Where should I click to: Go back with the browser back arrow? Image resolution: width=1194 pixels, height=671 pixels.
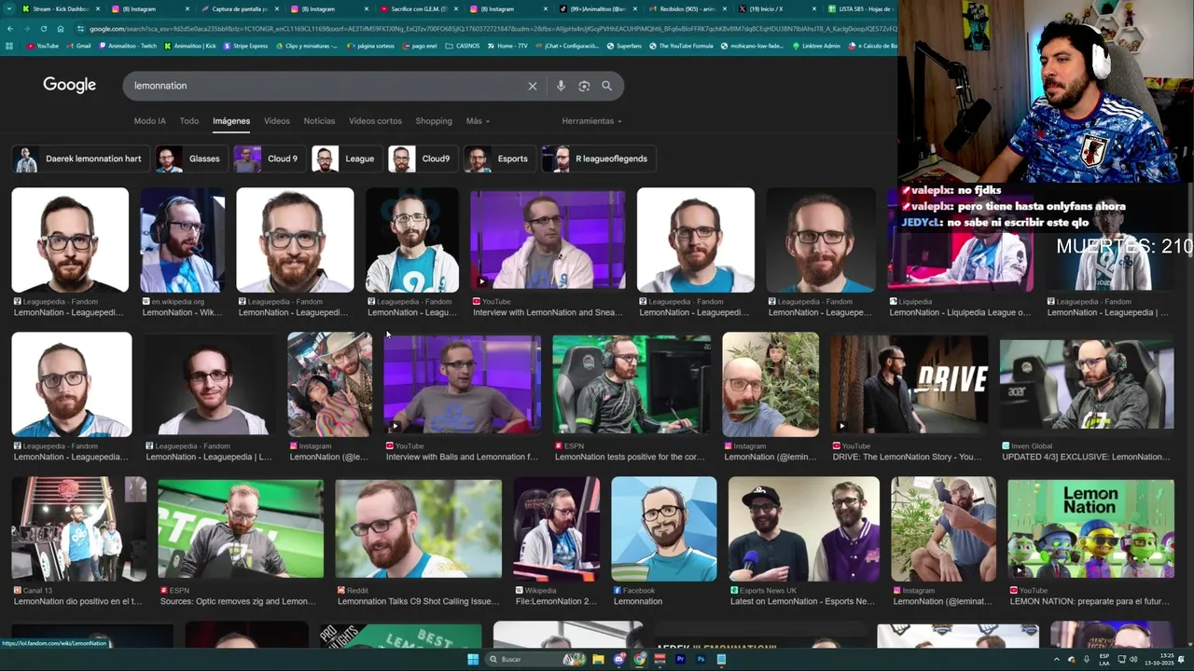9,28
